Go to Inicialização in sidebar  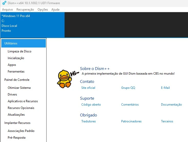click(x=16, y=58)
